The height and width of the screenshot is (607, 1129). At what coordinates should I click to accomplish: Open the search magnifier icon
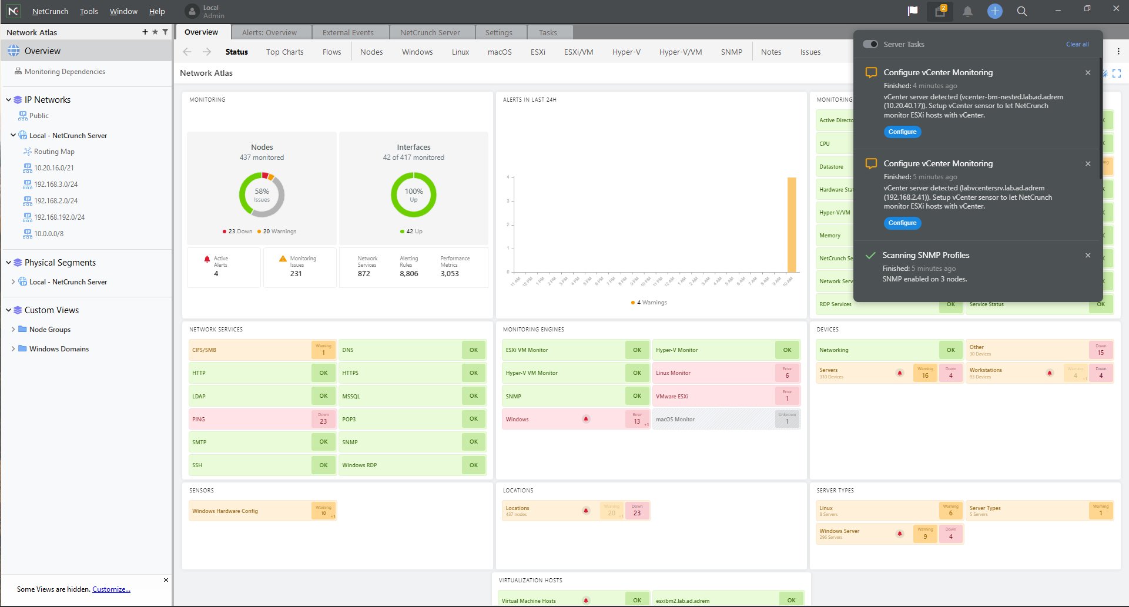point(1022,11)
